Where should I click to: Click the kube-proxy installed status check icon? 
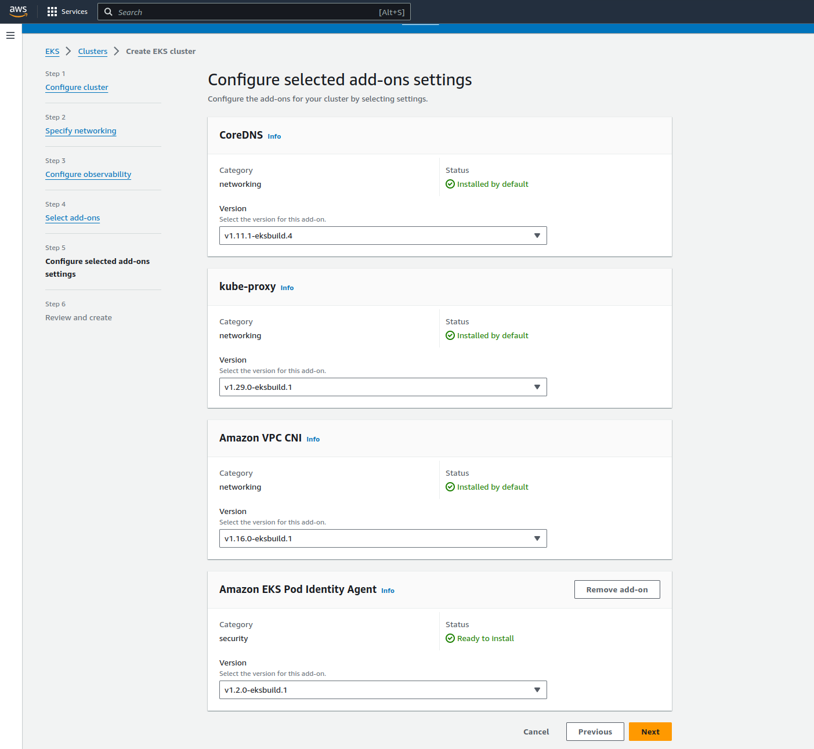tap(450, 335)
